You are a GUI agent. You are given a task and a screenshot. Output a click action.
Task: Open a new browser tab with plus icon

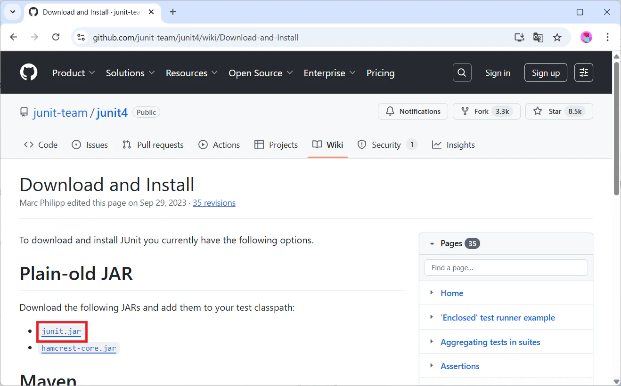[x=173, y=12]
